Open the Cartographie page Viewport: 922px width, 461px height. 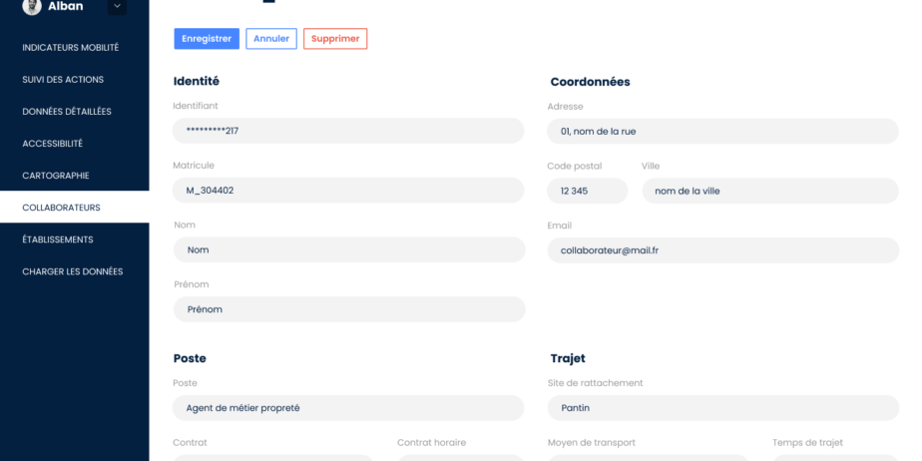point(56,176)
